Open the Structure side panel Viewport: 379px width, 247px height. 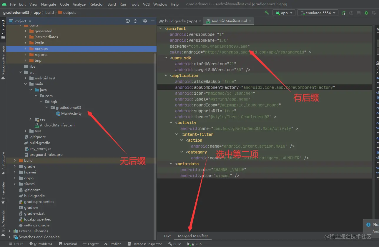pyautogui.click(x=3, y=163)
